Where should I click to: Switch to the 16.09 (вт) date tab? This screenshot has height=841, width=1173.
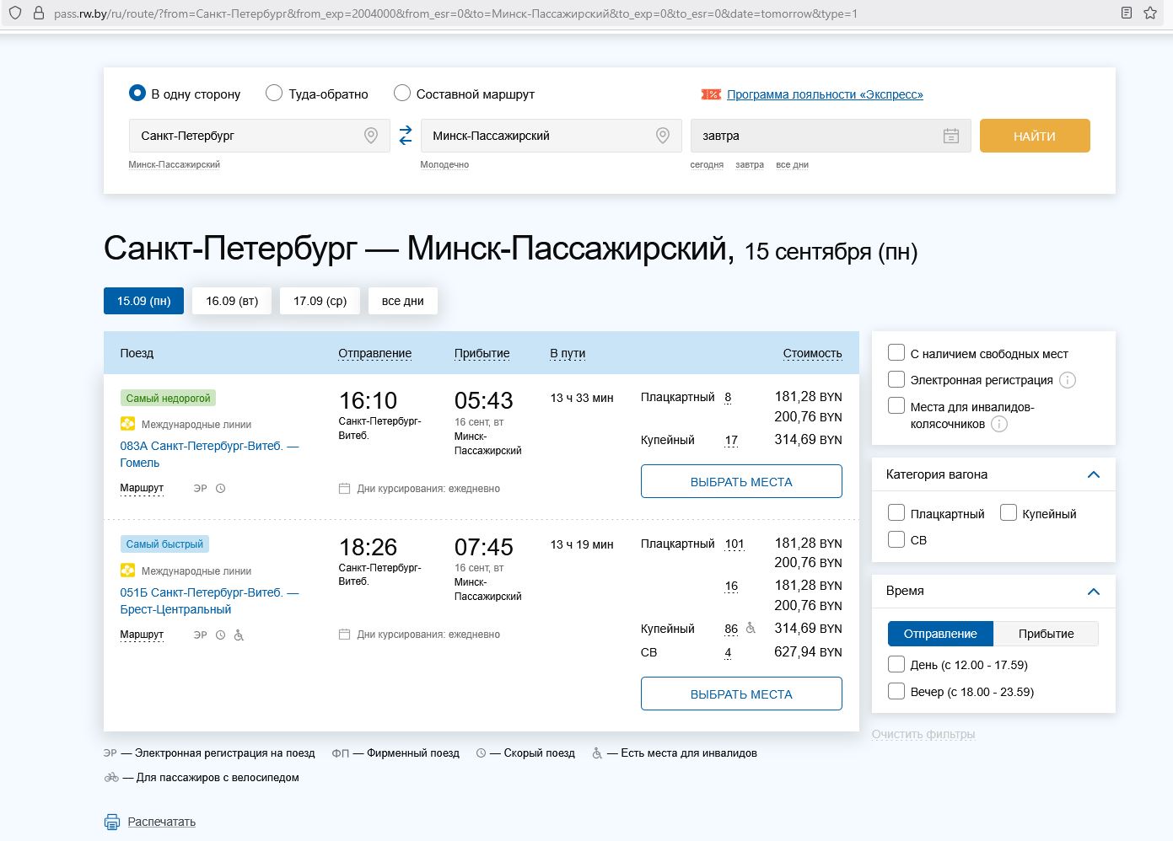click(232, 301)
